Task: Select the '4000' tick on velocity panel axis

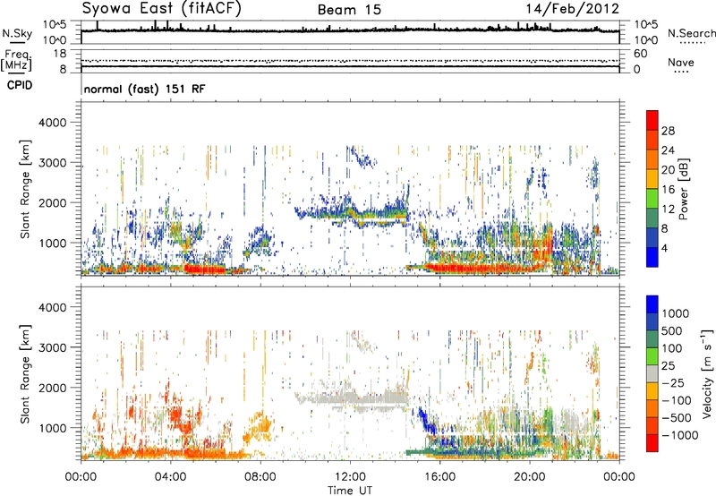Action: (x=53, y=307)
